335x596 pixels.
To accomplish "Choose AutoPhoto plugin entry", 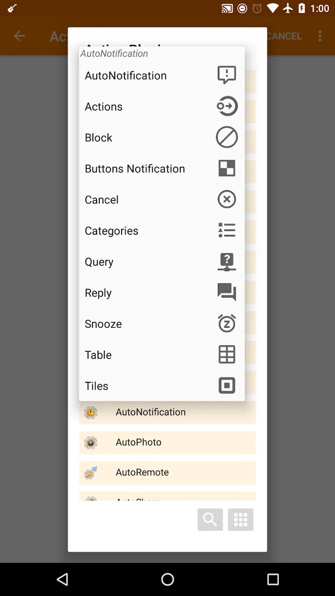I will click(138, 442).
